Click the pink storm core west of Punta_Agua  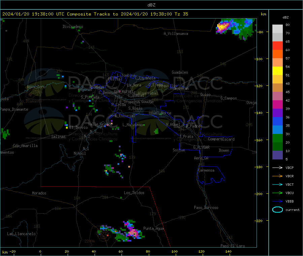(134, 232)
